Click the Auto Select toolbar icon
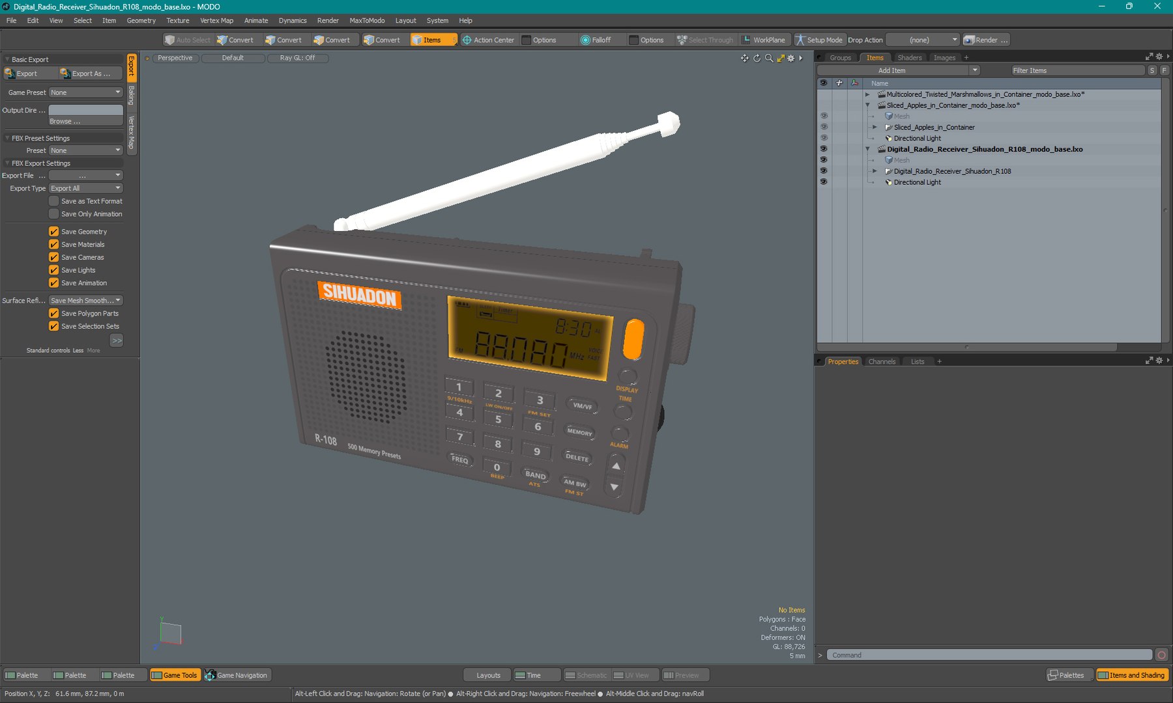The image size is (1173, 703). (187, 40)
